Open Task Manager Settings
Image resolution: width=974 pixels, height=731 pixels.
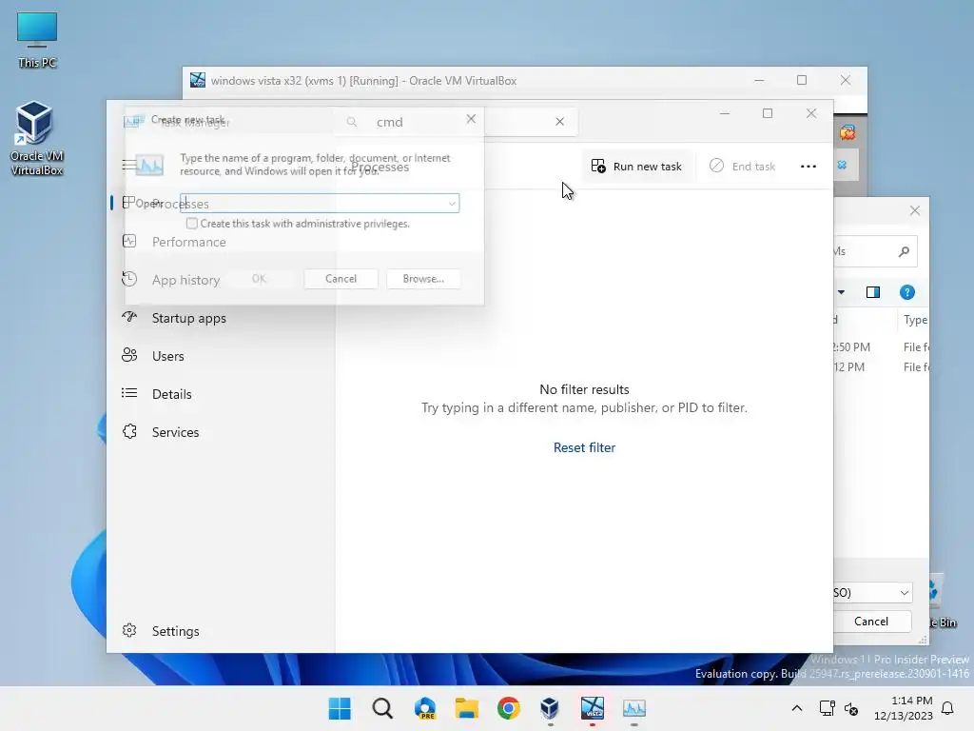175,631
